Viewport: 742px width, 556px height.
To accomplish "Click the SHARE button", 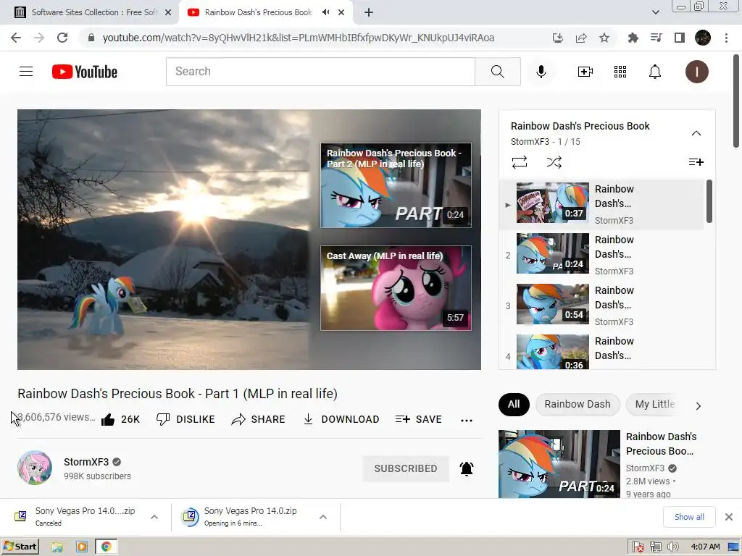I will (259, 419).
